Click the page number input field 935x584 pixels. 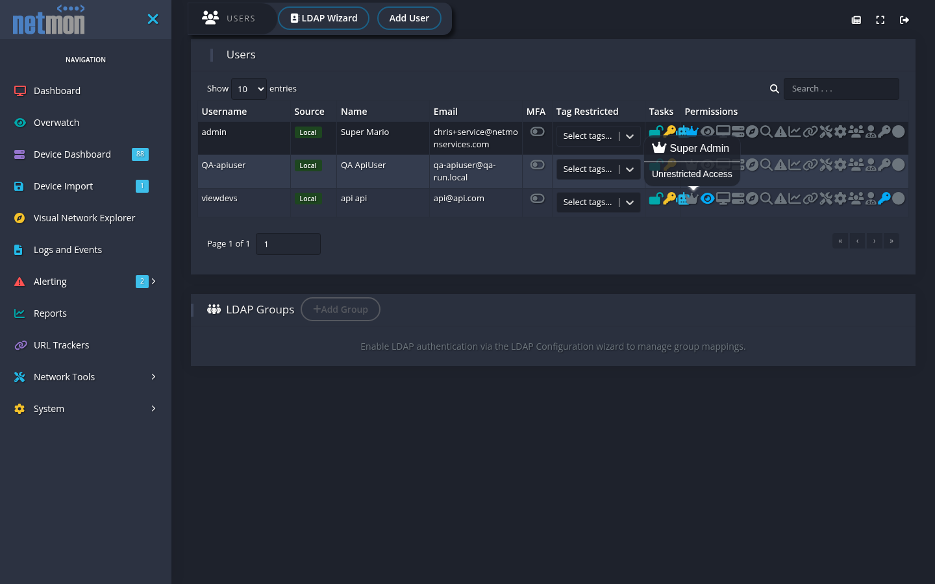[x=288, y=244]
